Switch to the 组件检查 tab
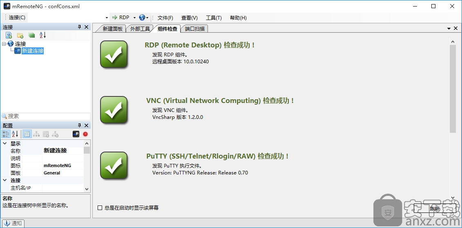Viewport: 462px width, 228px height. tap(167, 29)
